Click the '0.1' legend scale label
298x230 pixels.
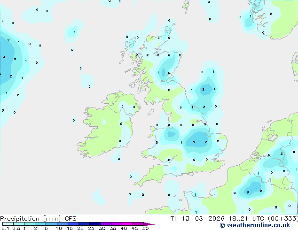pyautogui.click(x=5, y=228)
